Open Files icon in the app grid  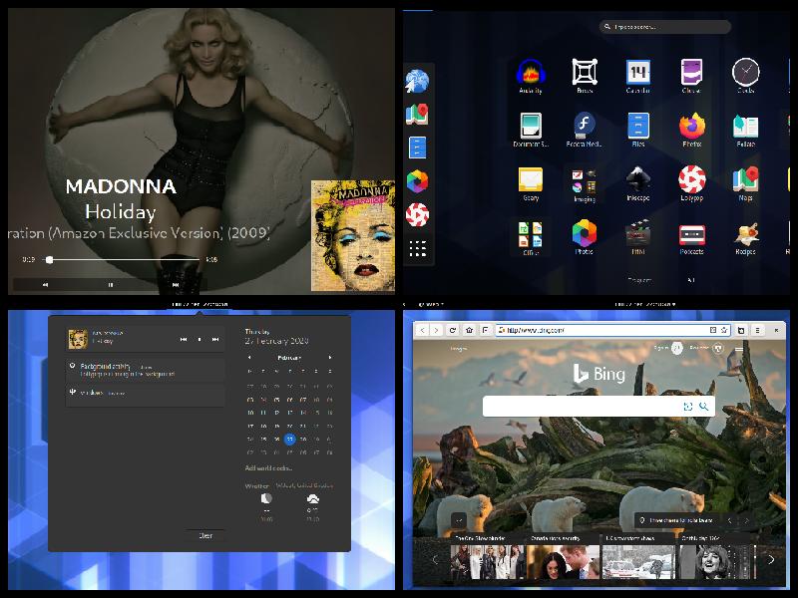[638, 131]
